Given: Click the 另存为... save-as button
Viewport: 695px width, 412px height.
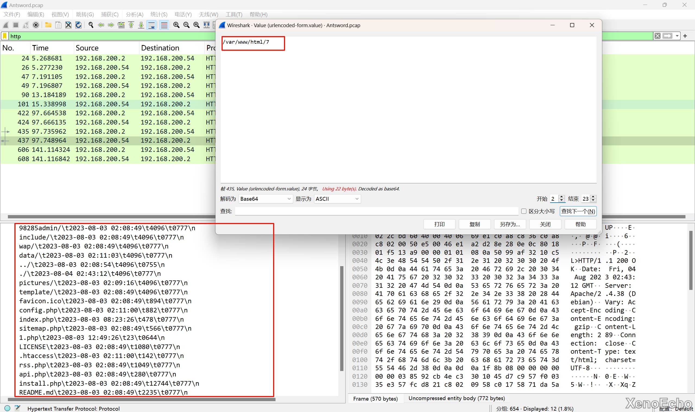Looking at the screenshot, I should (x=510, y=224).
